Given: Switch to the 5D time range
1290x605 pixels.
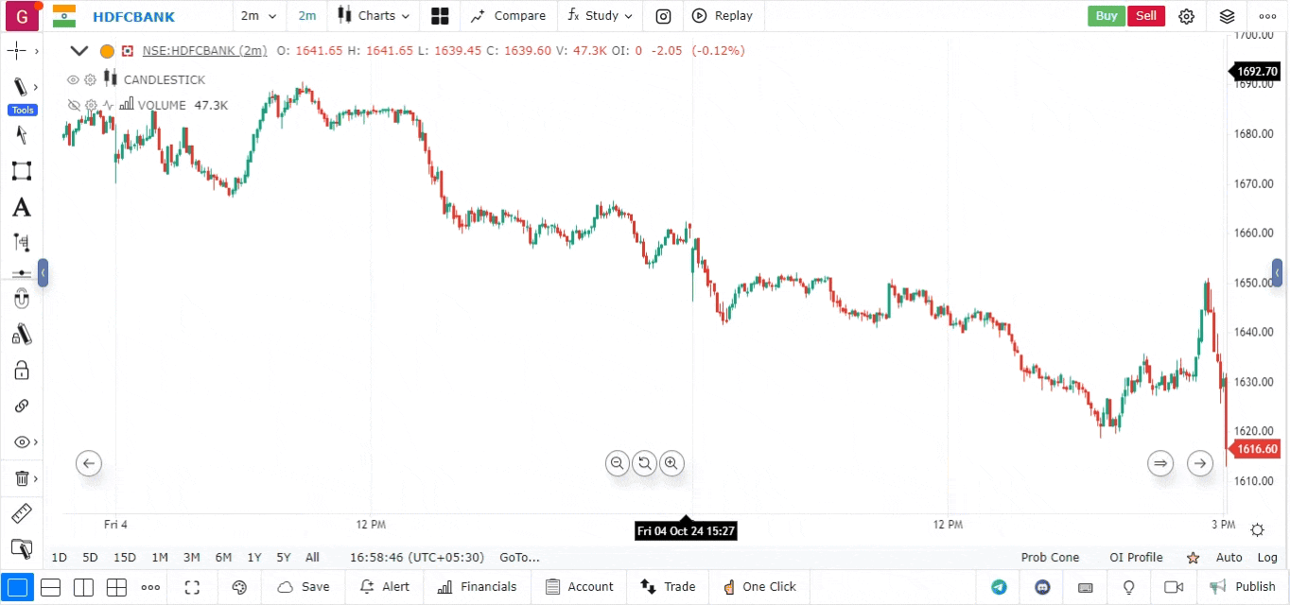Looking at the screenshot, I should coord(90,558).
